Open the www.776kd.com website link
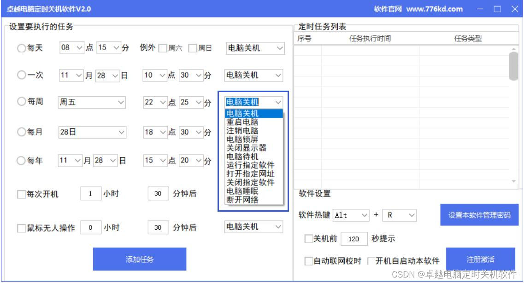 (x=435, y=9)
